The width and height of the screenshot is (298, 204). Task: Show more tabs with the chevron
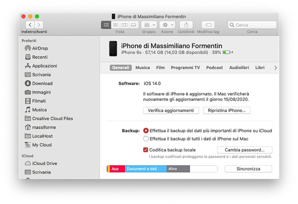click(276, 68)
